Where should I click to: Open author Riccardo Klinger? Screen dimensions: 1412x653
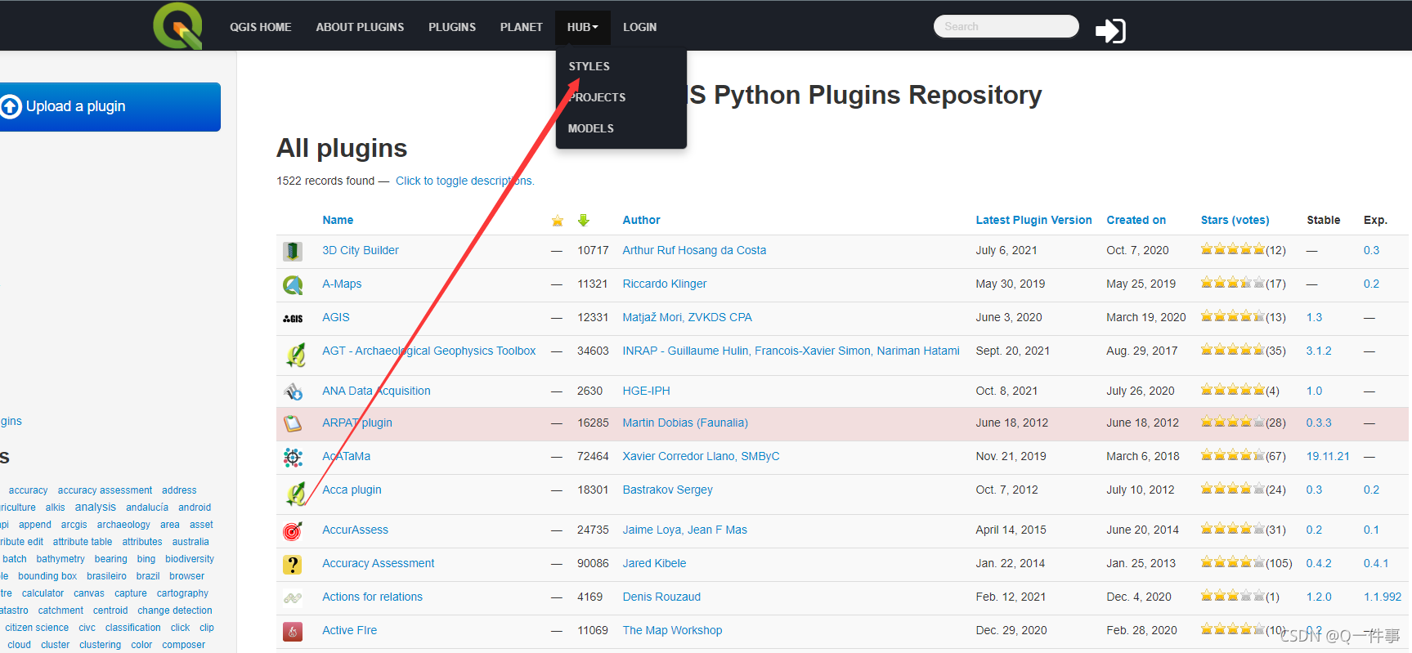tap(665, 284)
